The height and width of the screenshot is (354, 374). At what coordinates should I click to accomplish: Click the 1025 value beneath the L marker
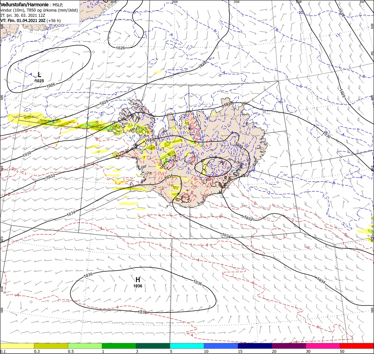39,81
